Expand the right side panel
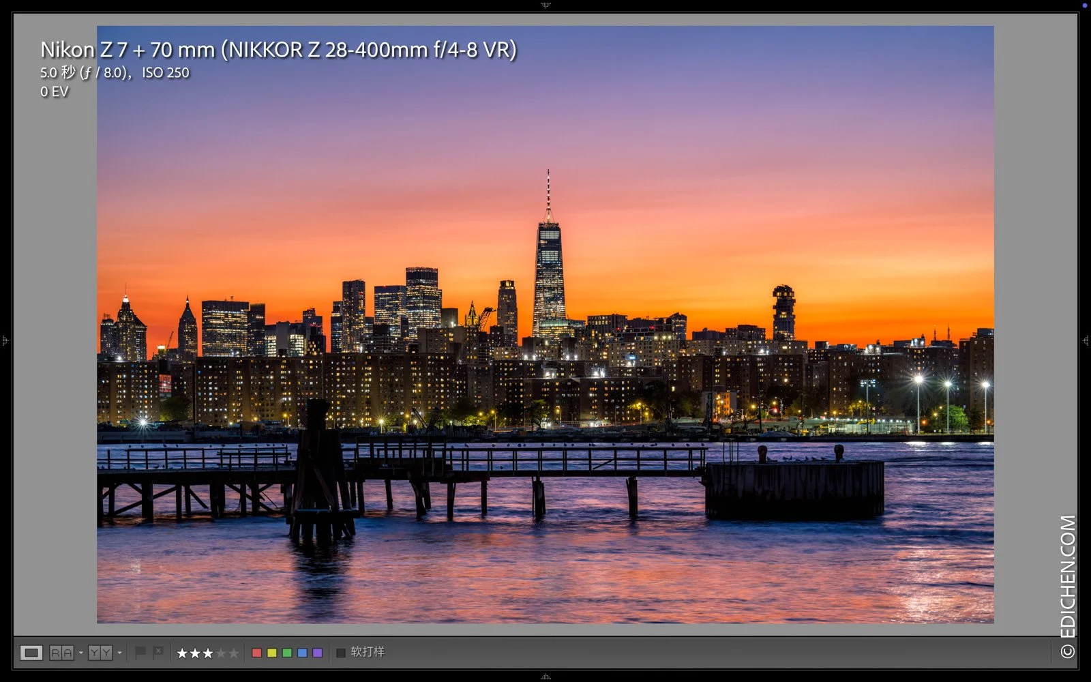The height and width of the screenshot is (682, 1091). tap(1086, 340)
